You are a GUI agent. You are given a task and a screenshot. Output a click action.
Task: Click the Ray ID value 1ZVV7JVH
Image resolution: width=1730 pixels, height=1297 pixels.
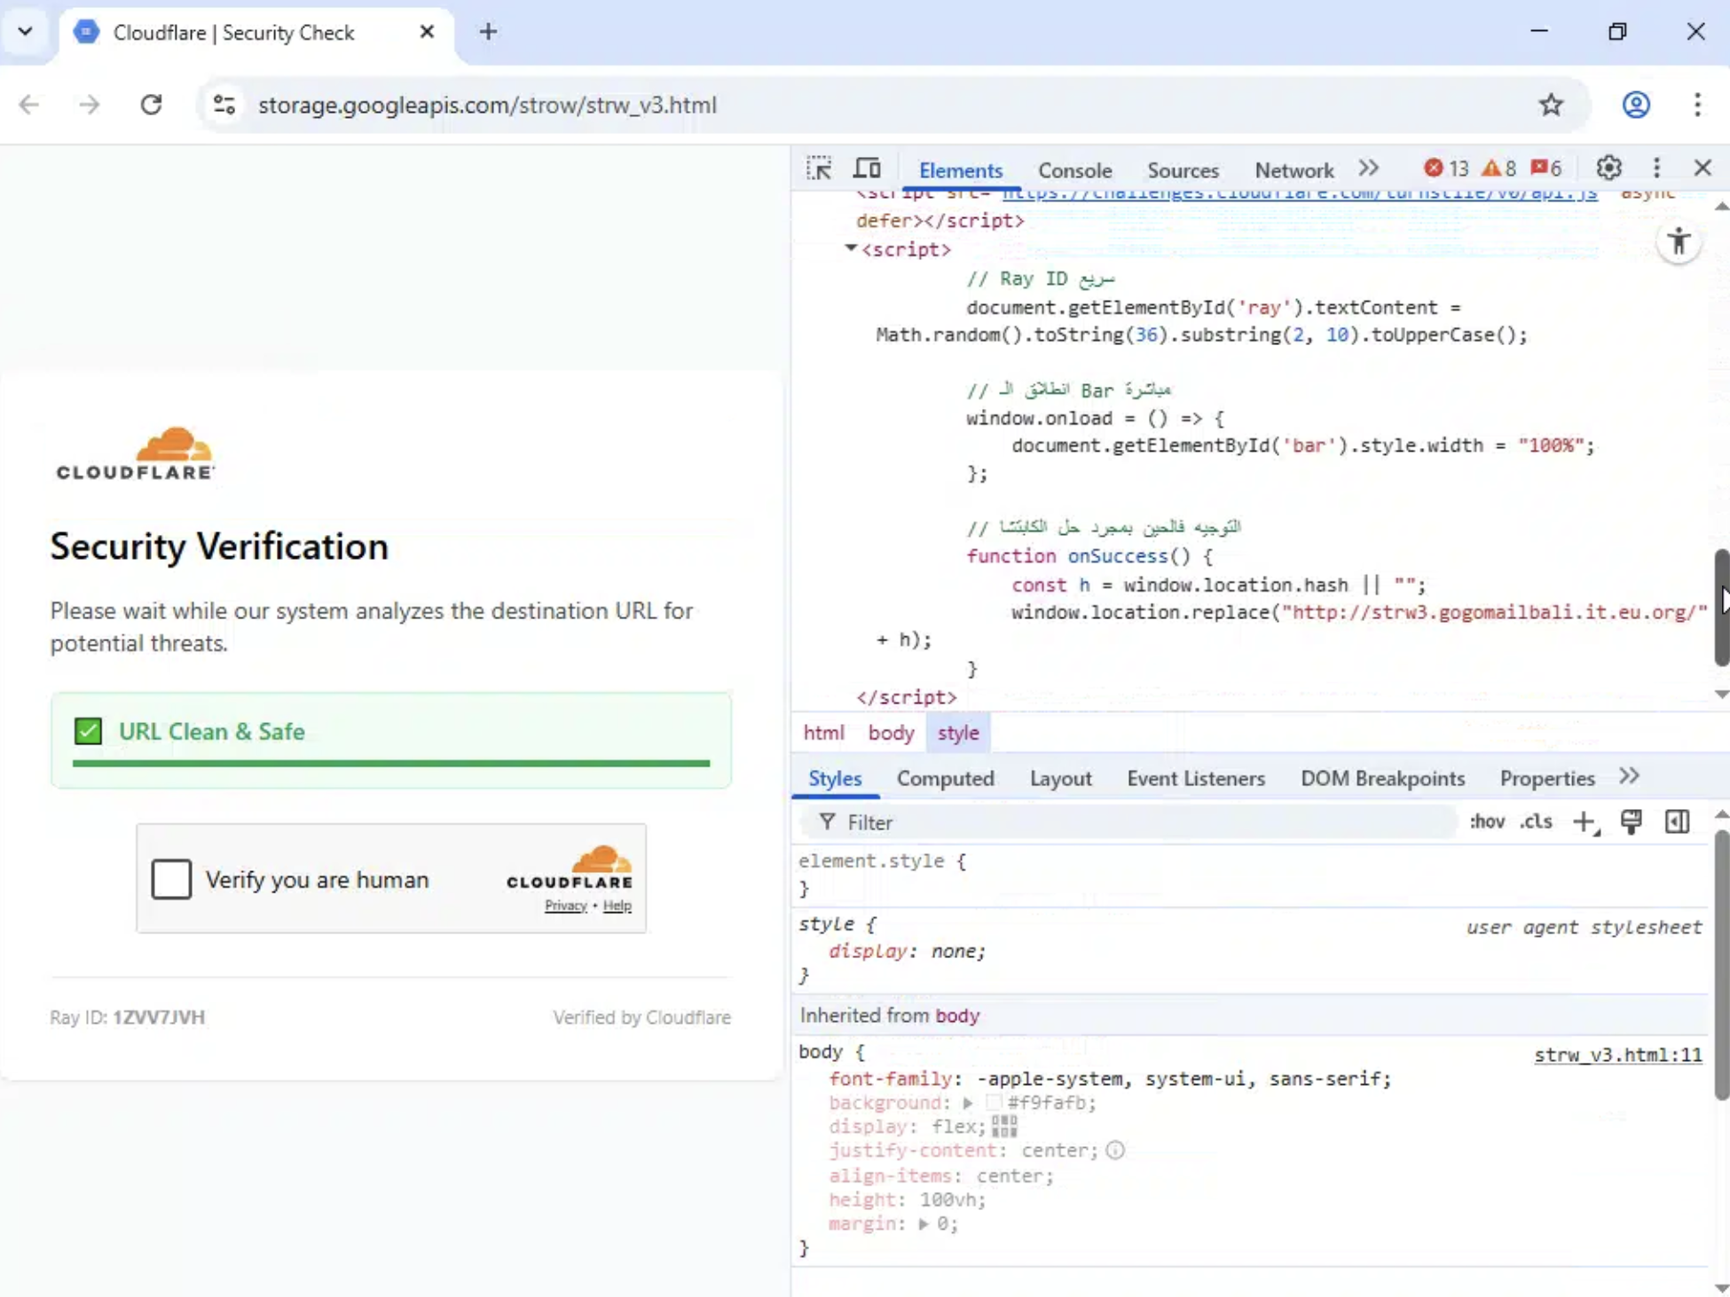[159, 1018]
